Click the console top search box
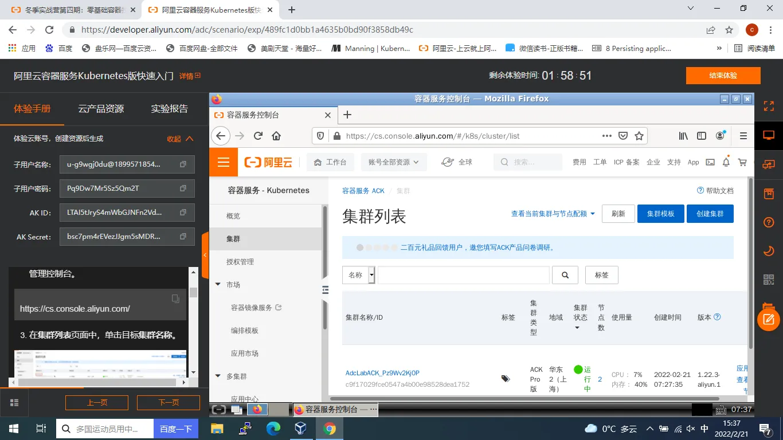Screen dimensions: 783x440 (x=528, y=162)
